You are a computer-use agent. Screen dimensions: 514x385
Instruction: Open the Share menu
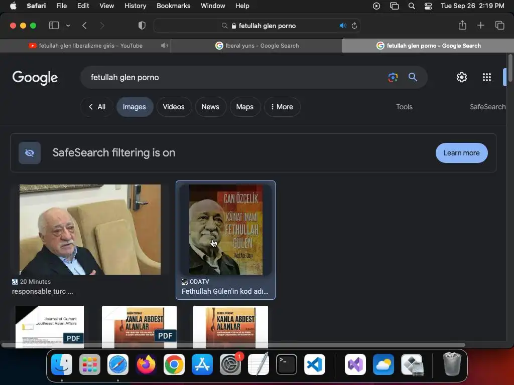click(462, 25)
